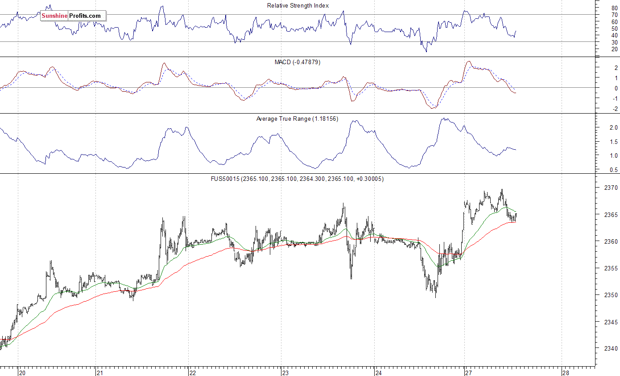Click the Relative Strength Index title
The image size is (620, 376).
tap(298, 6)
